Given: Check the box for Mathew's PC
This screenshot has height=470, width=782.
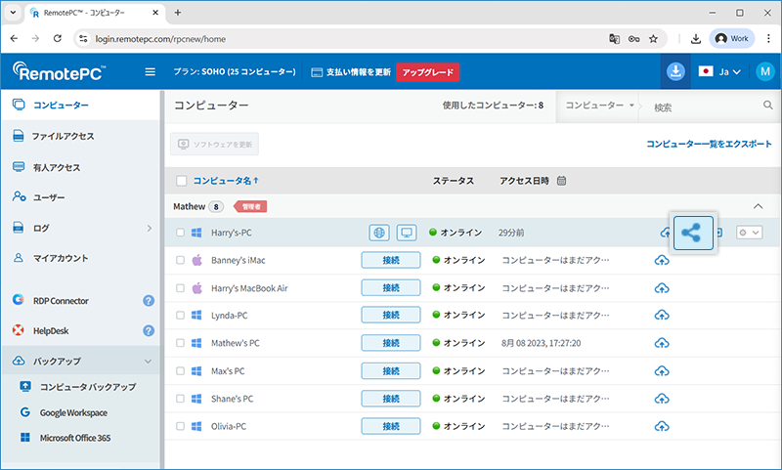Looking at the screenshot, I should click(x=181, y=343).
